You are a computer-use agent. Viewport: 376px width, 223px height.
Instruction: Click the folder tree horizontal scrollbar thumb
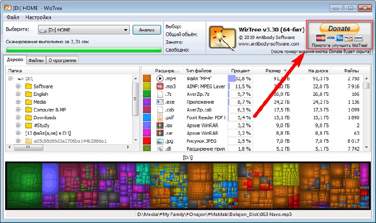(x=29, y=147)
